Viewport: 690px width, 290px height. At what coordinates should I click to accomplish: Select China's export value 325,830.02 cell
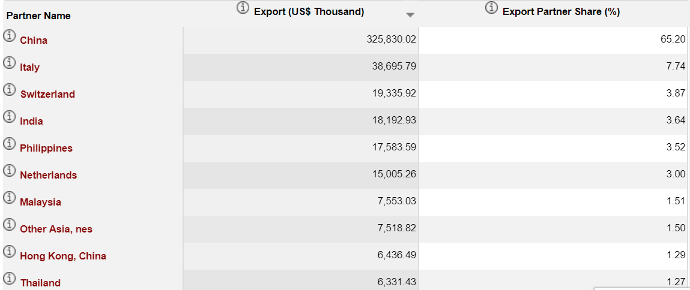pos(391,39)
